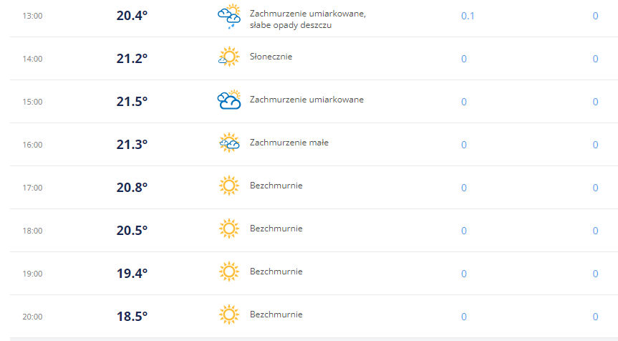The width and height of the screenshot is (618, 341).
Task: Click 'Zachmurzenie umiarkowane, słabe opady deszczu' text
Action: pos(308,19)
